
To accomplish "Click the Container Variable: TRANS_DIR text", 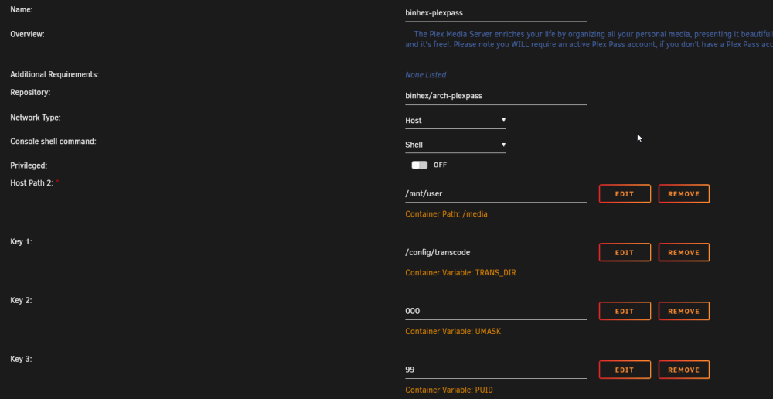I will click(461, 273).
